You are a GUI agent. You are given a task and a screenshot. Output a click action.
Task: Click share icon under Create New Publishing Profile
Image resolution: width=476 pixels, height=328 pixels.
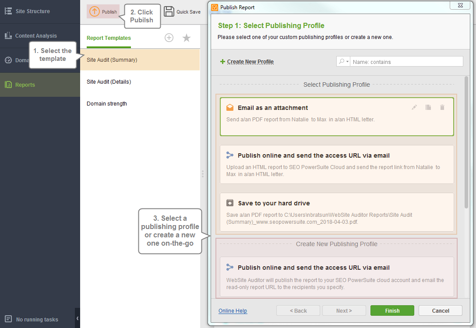click(230, 267)
